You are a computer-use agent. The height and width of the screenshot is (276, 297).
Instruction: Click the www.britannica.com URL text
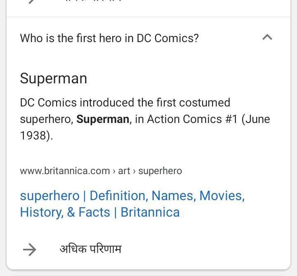coord(65,171)
